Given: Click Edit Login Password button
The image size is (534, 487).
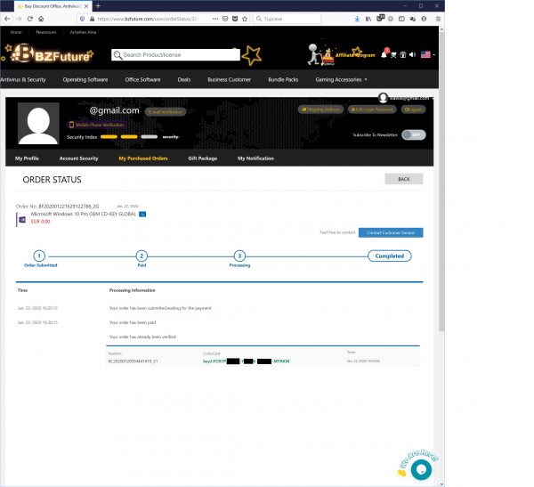Looking at the screenshot, I should click(372, 110).
